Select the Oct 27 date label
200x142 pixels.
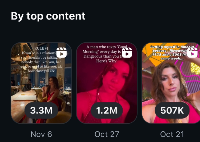coord(107,134)
